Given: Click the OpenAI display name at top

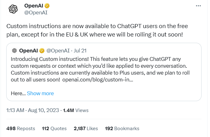Looking at the screenshot, I should (34, 6).
